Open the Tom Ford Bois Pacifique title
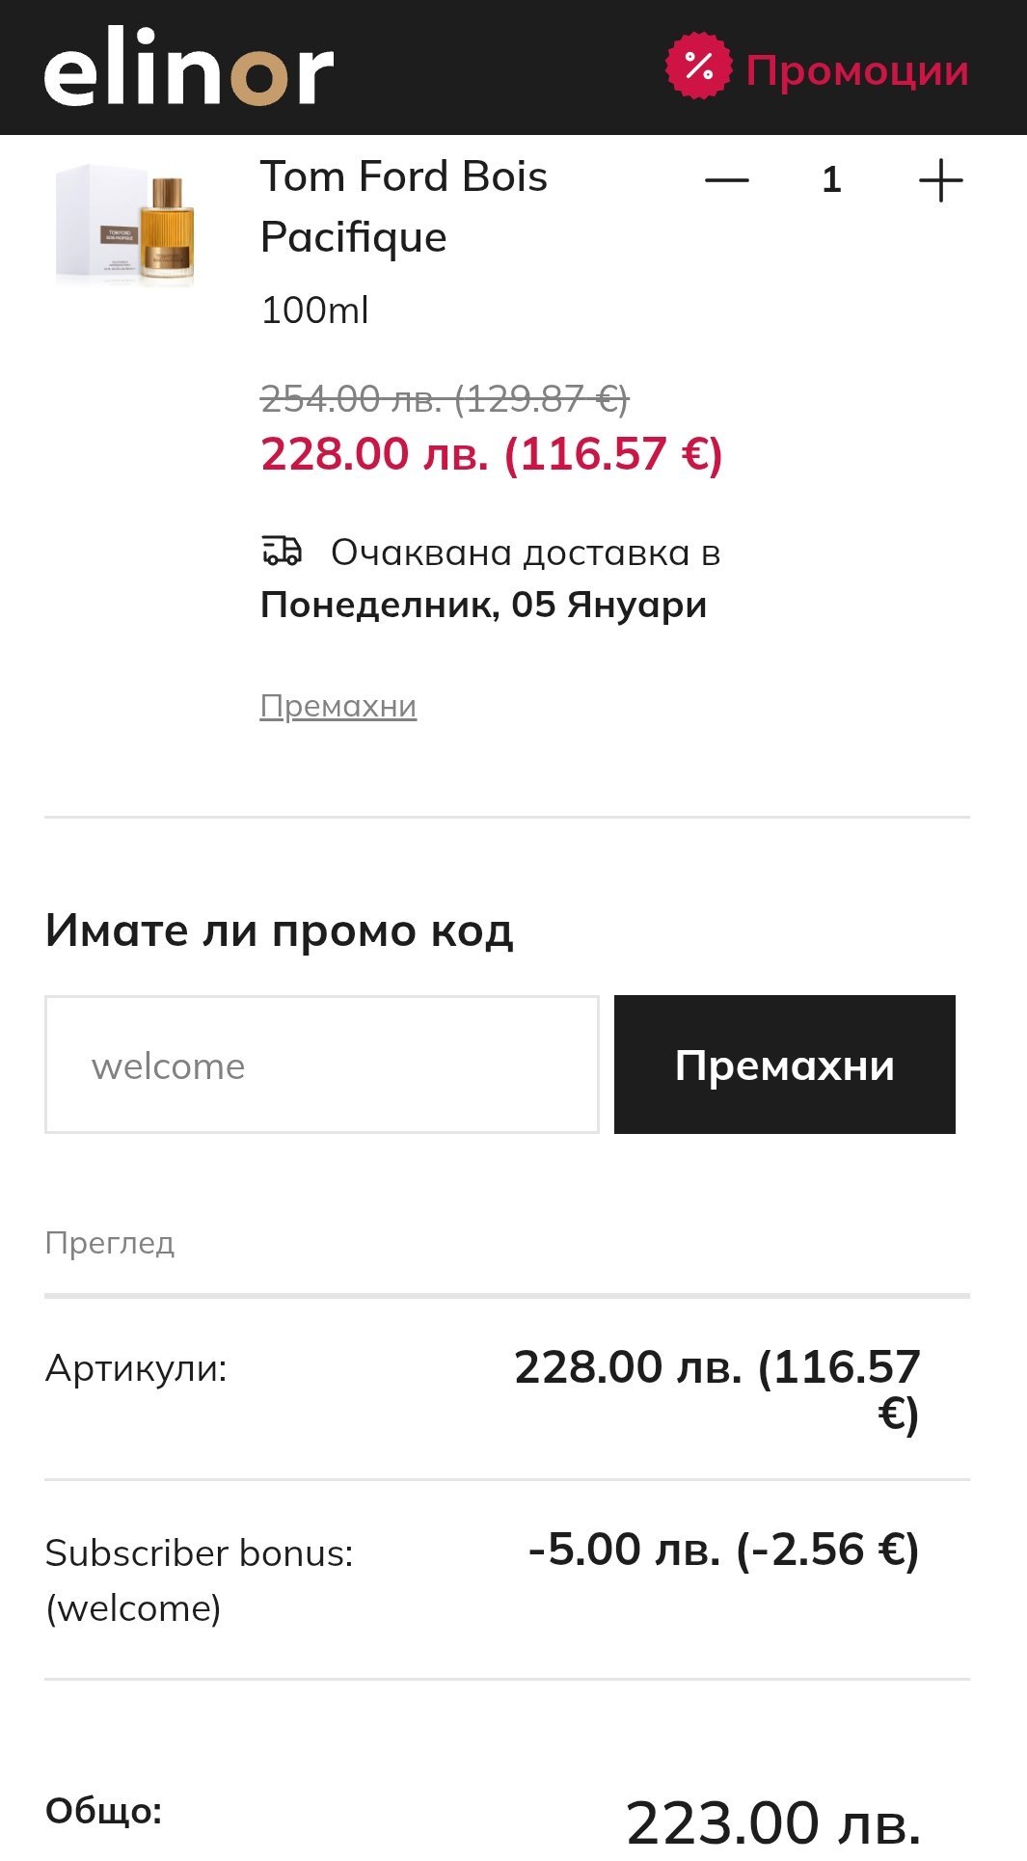Viewport: 1027px width, 1861px height. 403,206
